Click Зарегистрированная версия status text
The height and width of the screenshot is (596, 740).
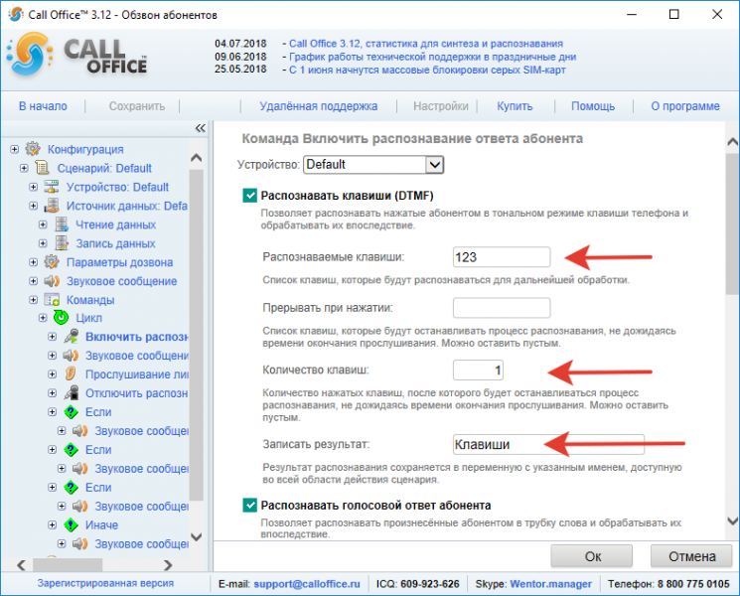(105, 583)
